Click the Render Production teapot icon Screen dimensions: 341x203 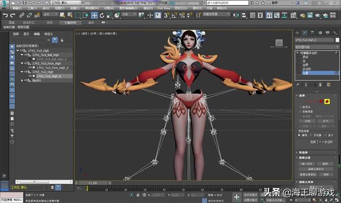[318, 15]
